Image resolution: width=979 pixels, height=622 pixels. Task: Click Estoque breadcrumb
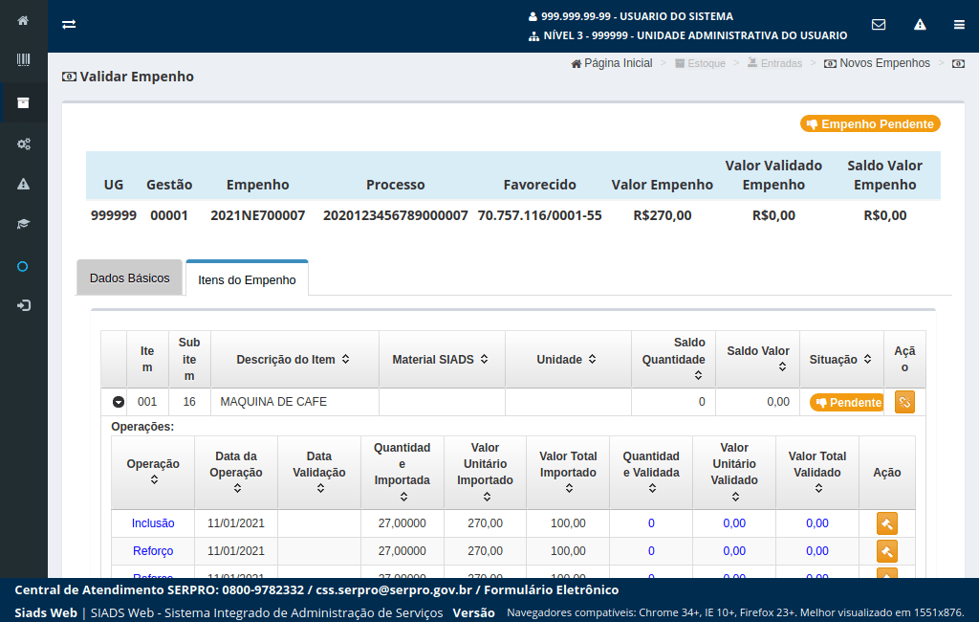pyautogui.click(x=700, y=63)
